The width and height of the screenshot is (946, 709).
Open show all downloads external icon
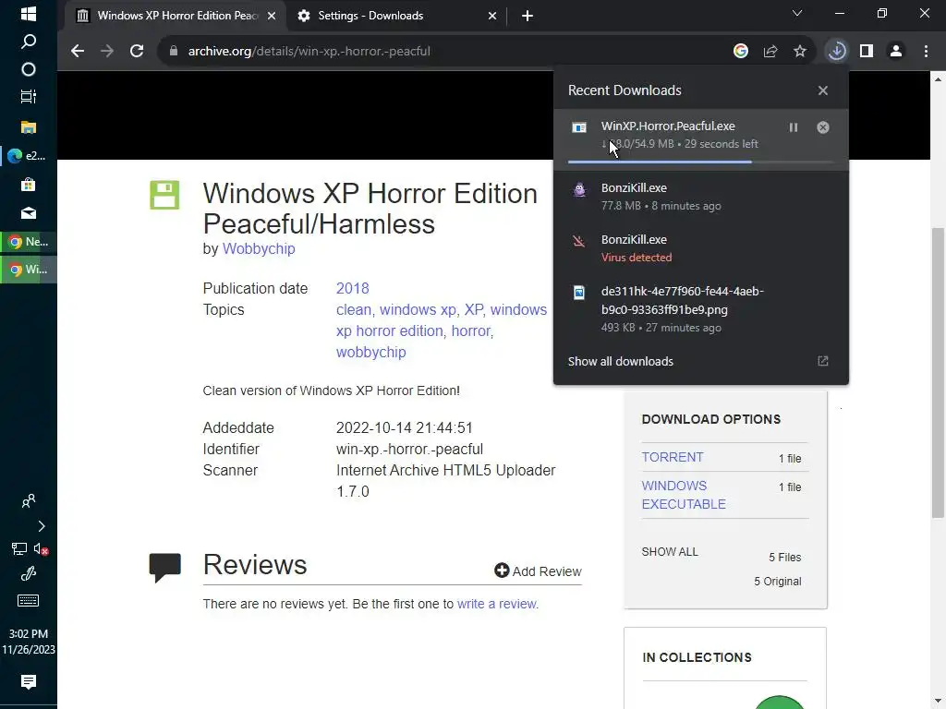tap(823, 361)
